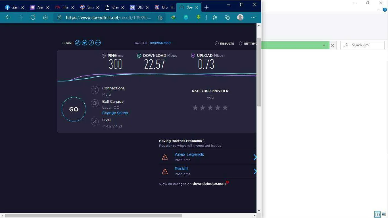Switch File Explorer to details view
The width and height of the screenshot is (388, 218).
[x=377, y=214]
